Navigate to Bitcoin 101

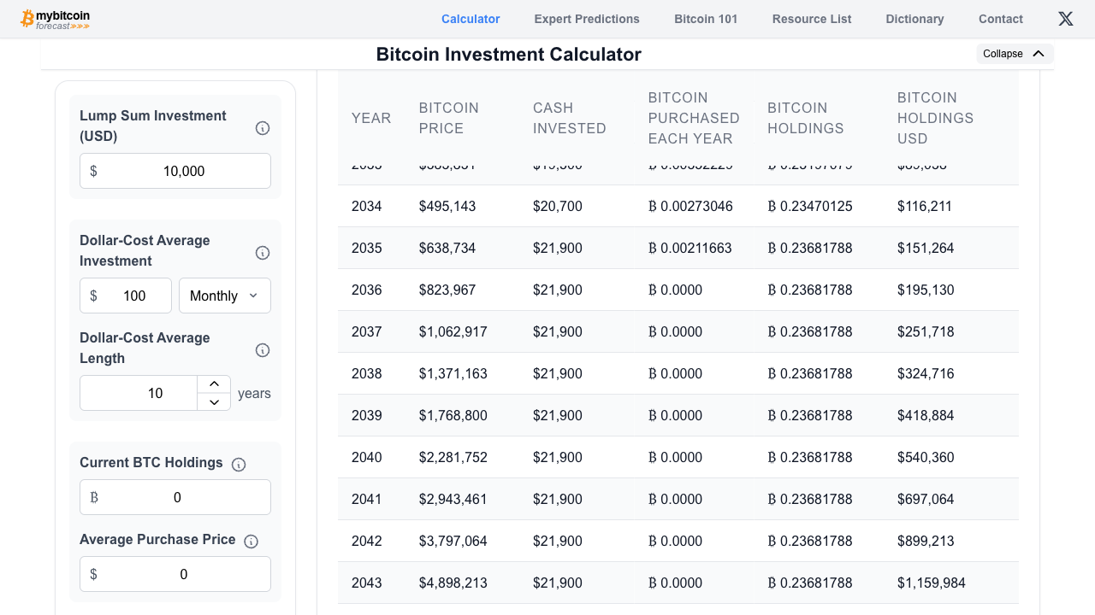(x=706, y=19)
